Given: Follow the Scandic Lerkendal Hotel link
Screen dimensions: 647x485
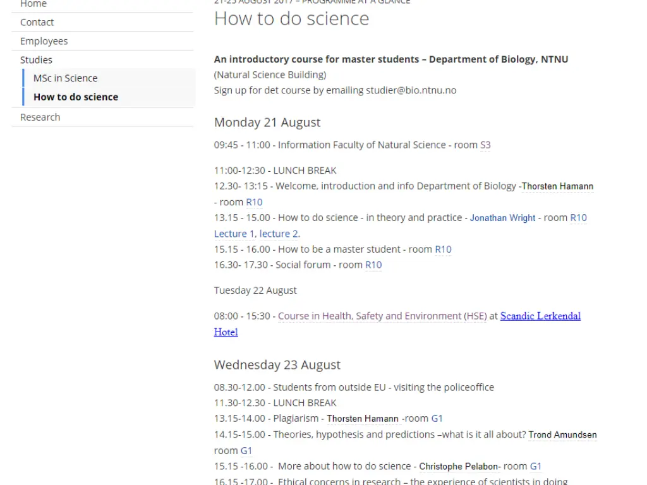Looking at the screenshot, I should pyautogui.click(x=540, y=316).
